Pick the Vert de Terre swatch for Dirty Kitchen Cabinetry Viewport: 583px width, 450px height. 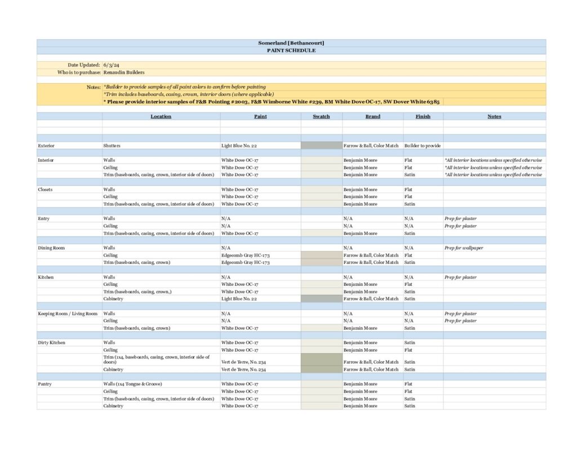tap(321, 370)
